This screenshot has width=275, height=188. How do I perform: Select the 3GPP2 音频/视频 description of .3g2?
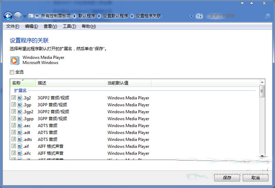click(53, 98)
